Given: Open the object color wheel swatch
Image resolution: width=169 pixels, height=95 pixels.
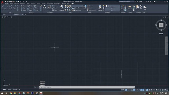Looking at the screenshot, I should click(x=104, y=6).
